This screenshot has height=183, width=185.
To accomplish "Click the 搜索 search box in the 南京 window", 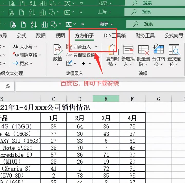I will coord(155,24).
